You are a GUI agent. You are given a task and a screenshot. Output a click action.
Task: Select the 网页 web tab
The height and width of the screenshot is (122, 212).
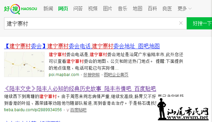pos(63,9)
